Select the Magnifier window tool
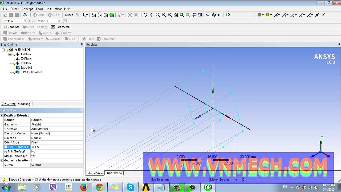Image resolution: width=341 pixels, height=192 pixels. (176, 15)
